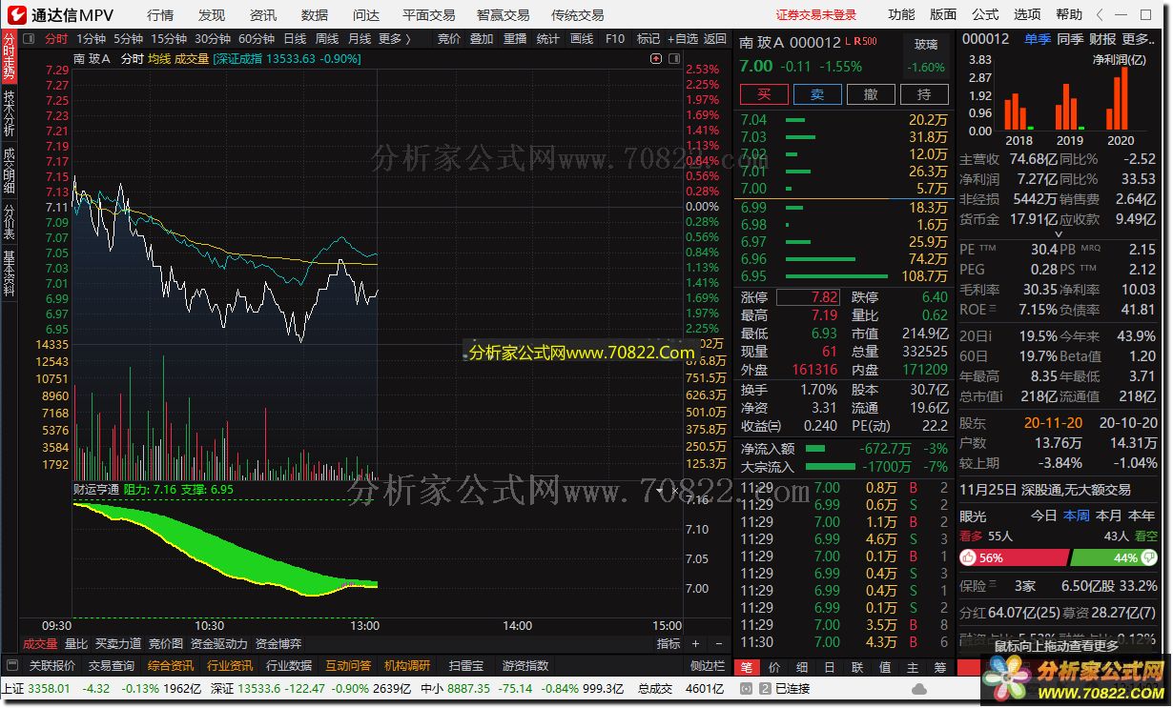The image size is (1173, 708).
Task: Click 证券交易未登录 login link
Action: click(816, 15)
